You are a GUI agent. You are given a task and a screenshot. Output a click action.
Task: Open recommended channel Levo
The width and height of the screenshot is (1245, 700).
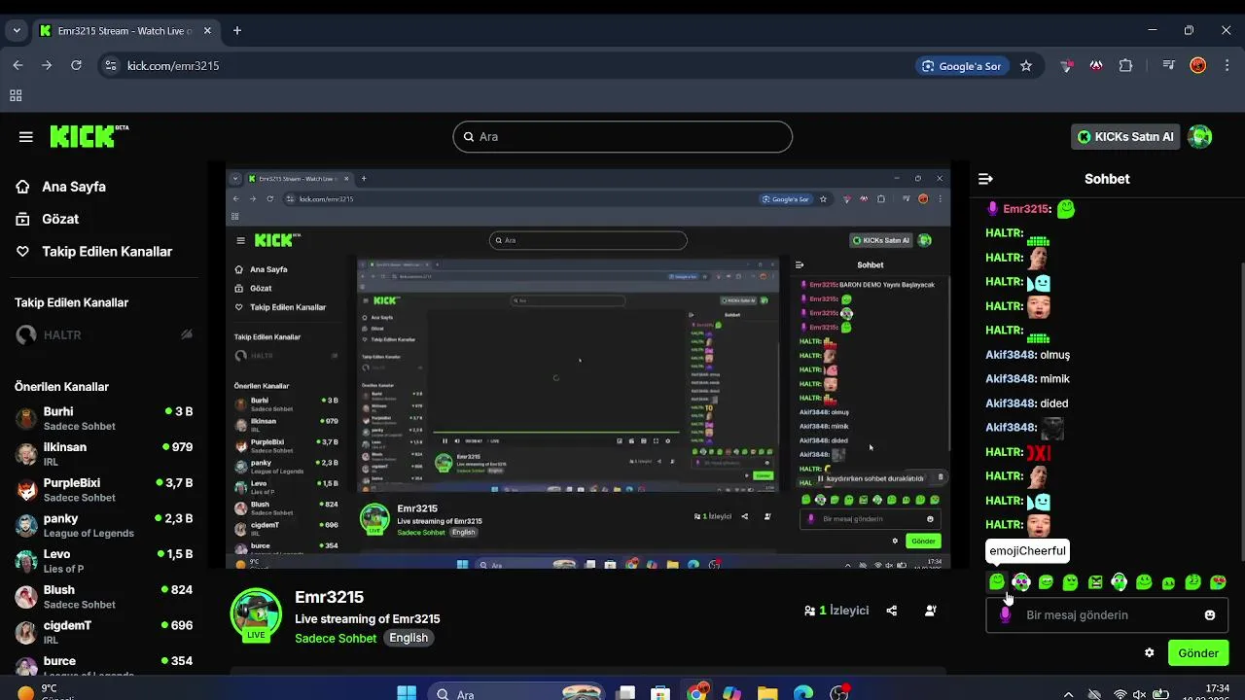(104, 561)
